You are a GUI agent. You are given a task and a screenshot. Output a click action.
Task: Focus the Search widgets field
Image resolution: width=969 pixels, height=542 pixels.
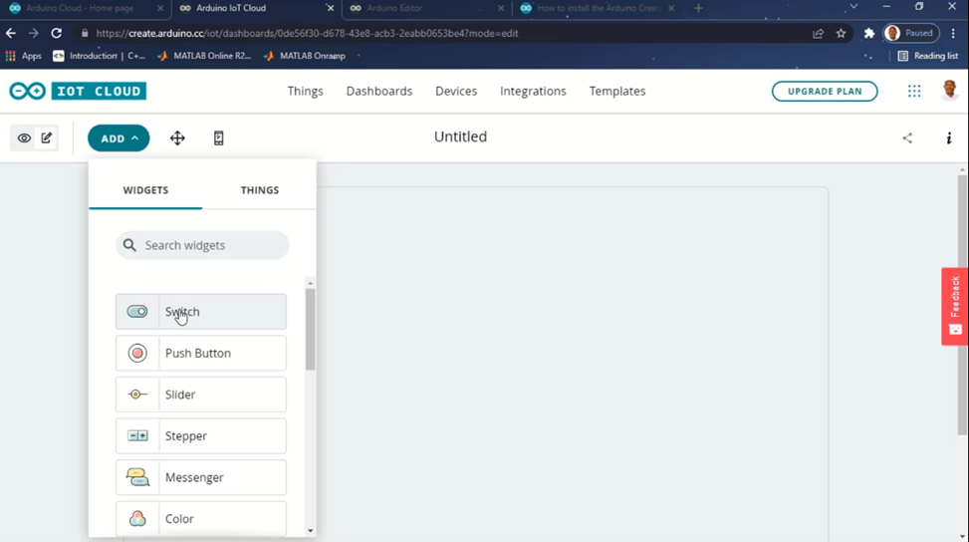pos(202,245)
